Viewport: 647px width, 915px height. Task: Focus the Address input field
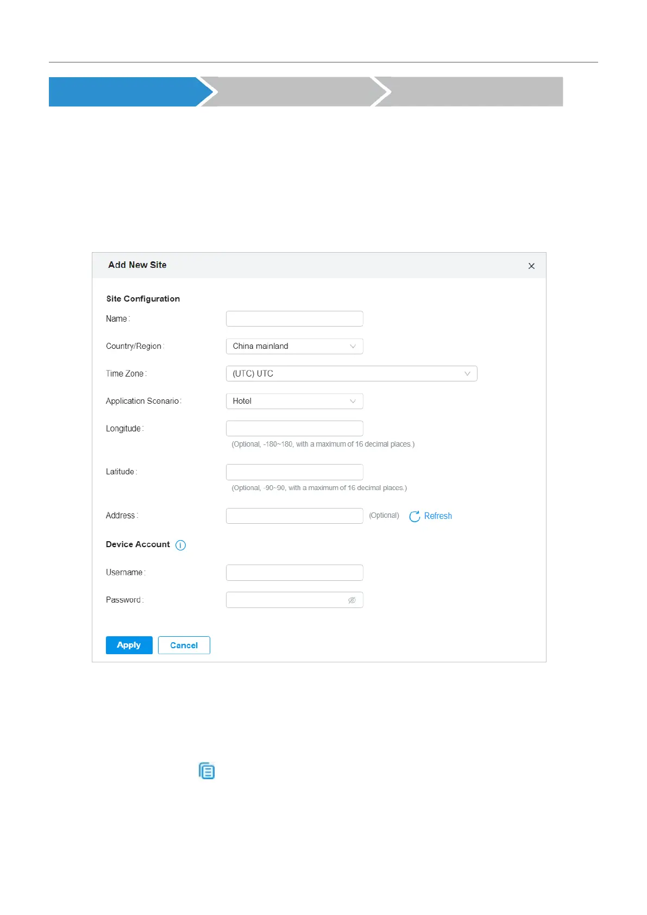pyautogui.click(x=294, y=516)
